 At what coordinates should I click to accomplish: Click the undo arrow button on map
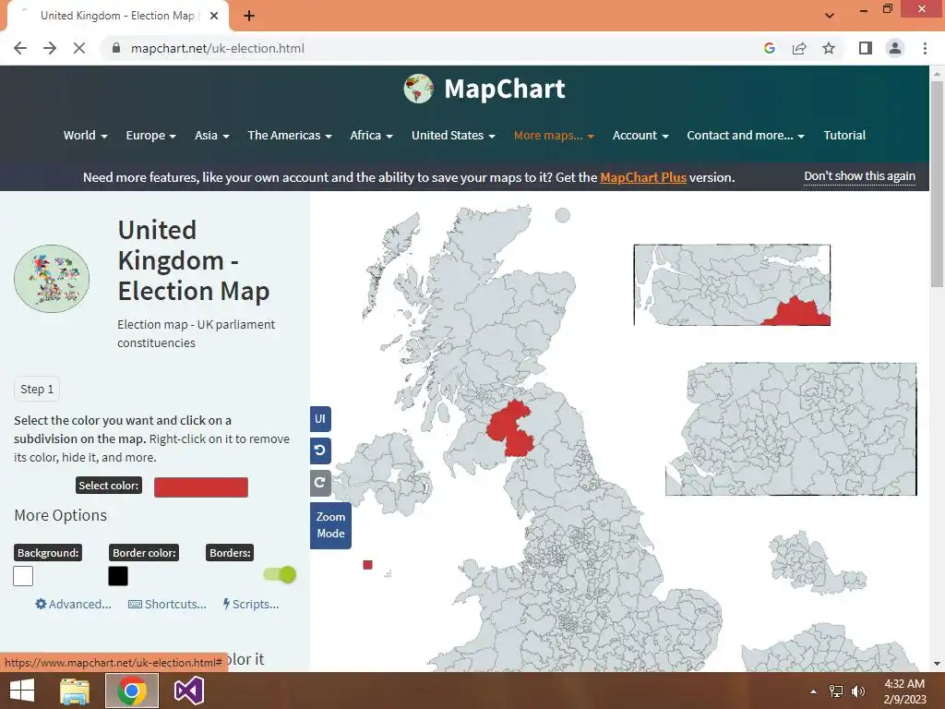[320, 451]
